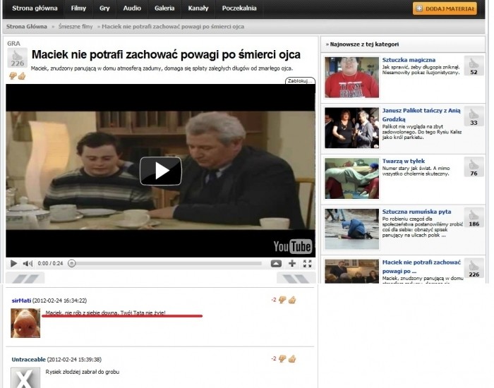Click the thumbs-down icon below the 226 score
Image resolution: width=494 pixels, height=388 pixels.
[13, 75]
